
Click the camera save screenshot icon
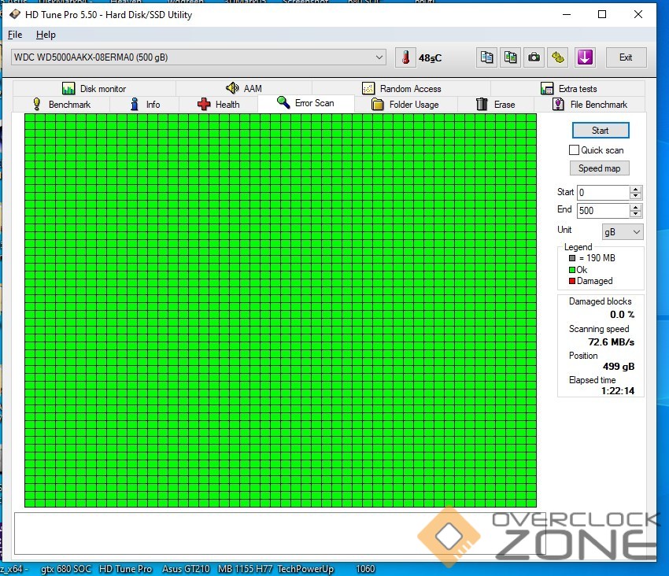click(534, 57)
